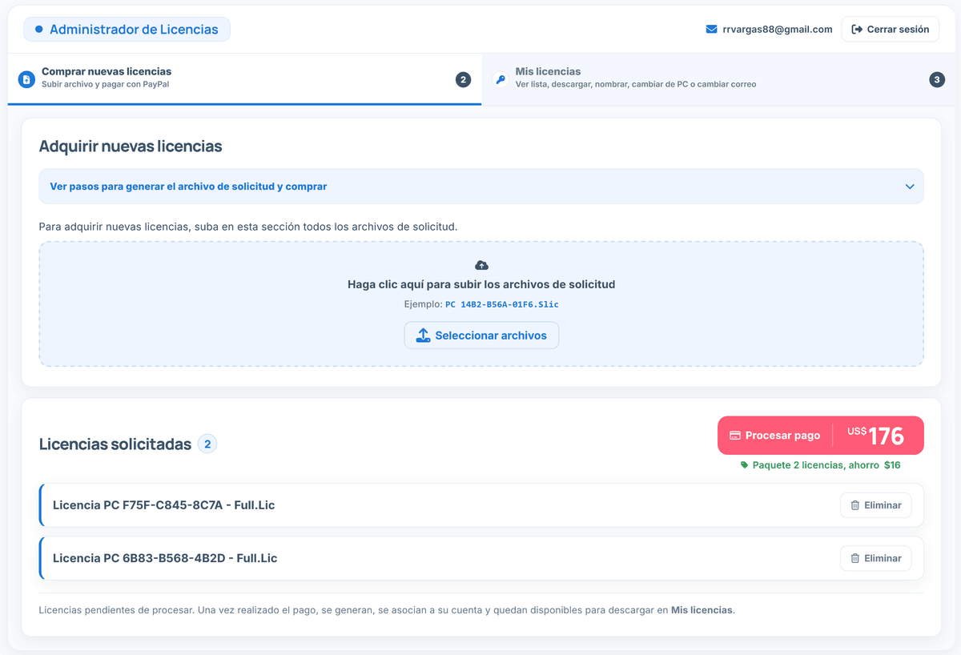Click the Licencias solicitadas heading
The width and height of the screenshot is (961, 655).
(115, 444)
